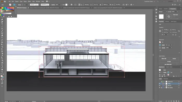Expand the Outline layer
Image resolution: width=182 pixels, height=102 pixels.
point(164,84)
